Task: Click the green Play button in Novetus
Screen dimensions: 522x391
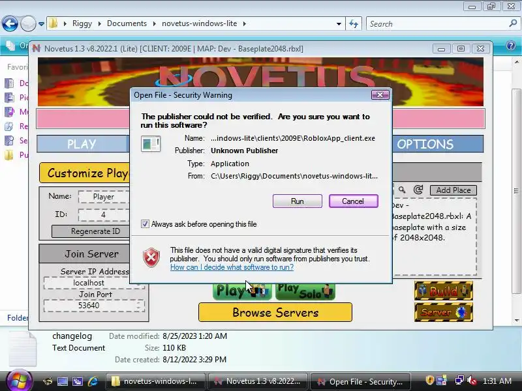Action: pos(242,291)
